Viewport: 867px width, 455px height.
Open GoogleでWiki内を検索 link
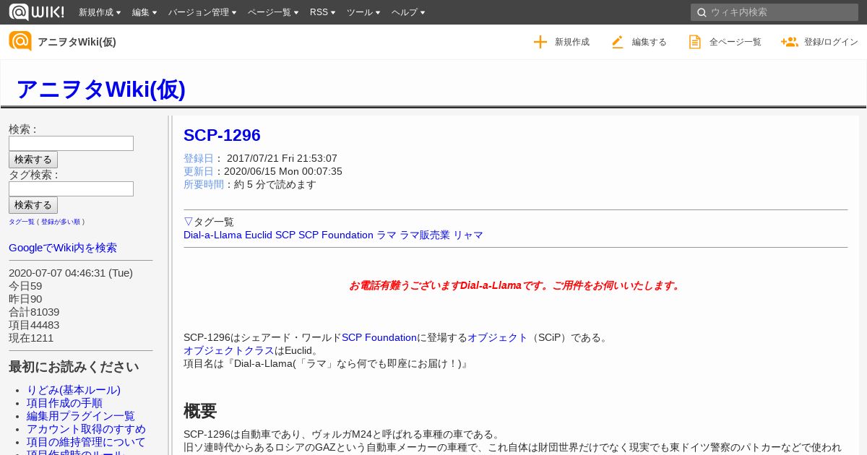pos(63,248)
